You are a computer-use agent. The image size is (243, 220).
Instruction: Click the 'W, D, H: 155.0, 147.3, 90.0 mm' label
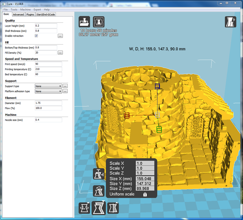(157, 49)
